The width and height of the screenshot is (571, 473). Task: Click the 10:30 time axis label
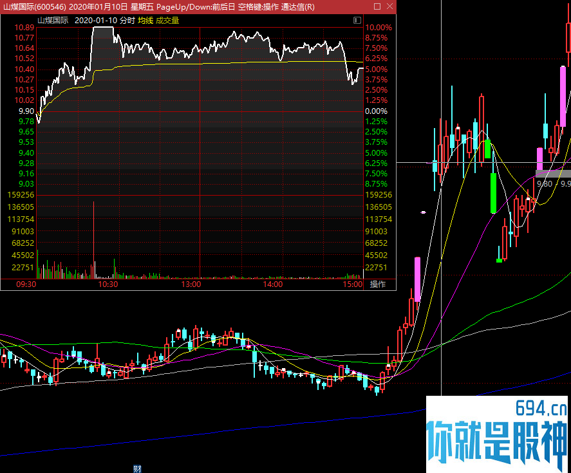pos(108,284)
